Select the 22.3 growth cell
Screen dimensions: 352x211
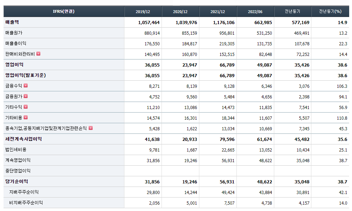click(343, 44)
